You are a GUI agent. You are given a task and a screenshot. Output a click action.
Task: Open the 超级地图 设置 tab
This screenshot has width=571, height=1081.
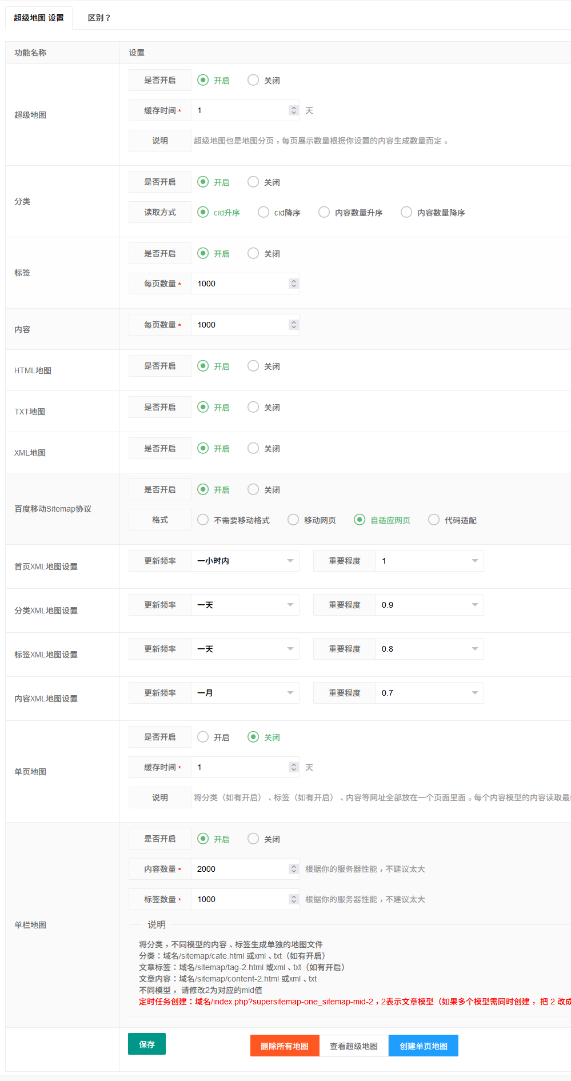pos(39,18)
